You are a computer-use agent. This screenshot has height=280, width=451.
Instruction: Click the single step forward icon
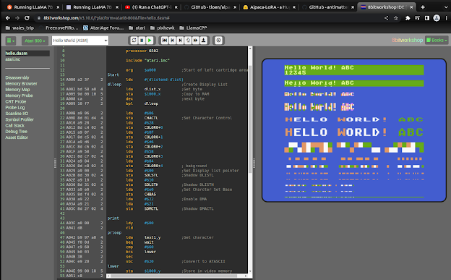(180, 41)
